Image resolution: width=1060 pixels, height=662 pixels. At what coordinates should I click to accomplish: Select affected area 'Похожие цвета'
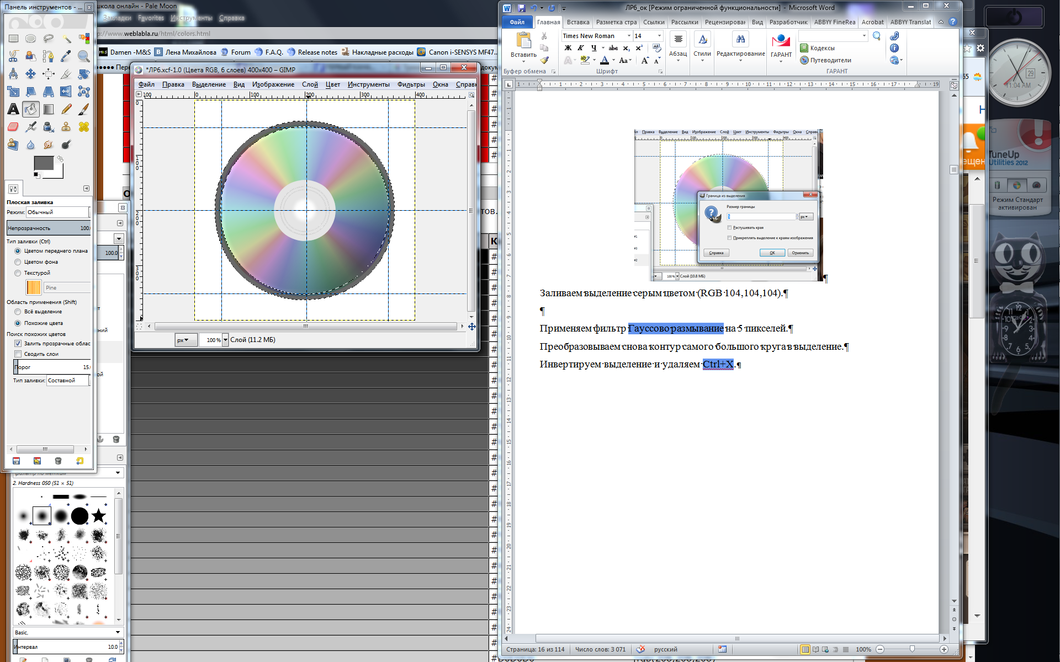[18, 323]
